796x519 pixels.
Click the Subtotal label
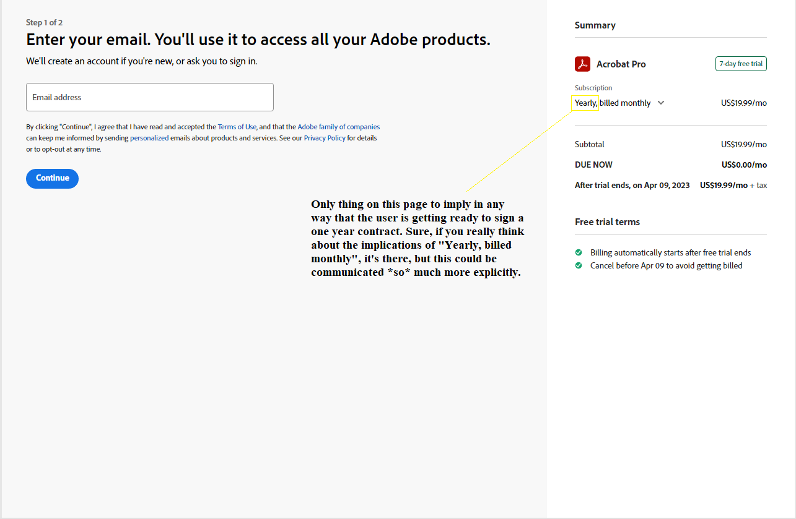click(589, 144)
